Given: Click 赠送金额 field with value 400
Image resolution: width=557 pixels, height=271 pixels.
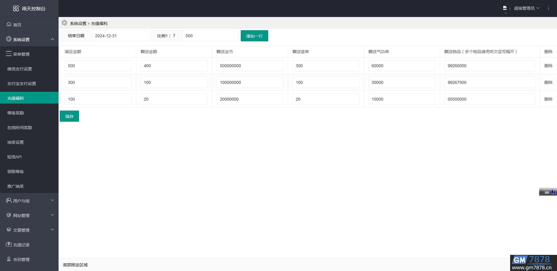Looking at the screenshot, I should (174, 66).
